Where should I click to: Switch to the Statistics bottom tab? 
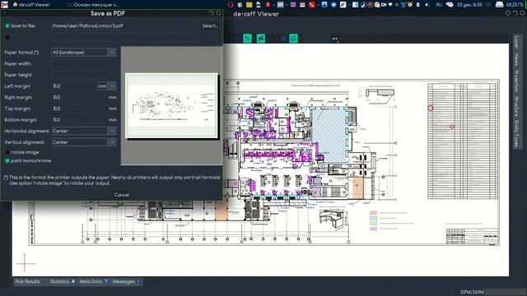tap(63, 281)
